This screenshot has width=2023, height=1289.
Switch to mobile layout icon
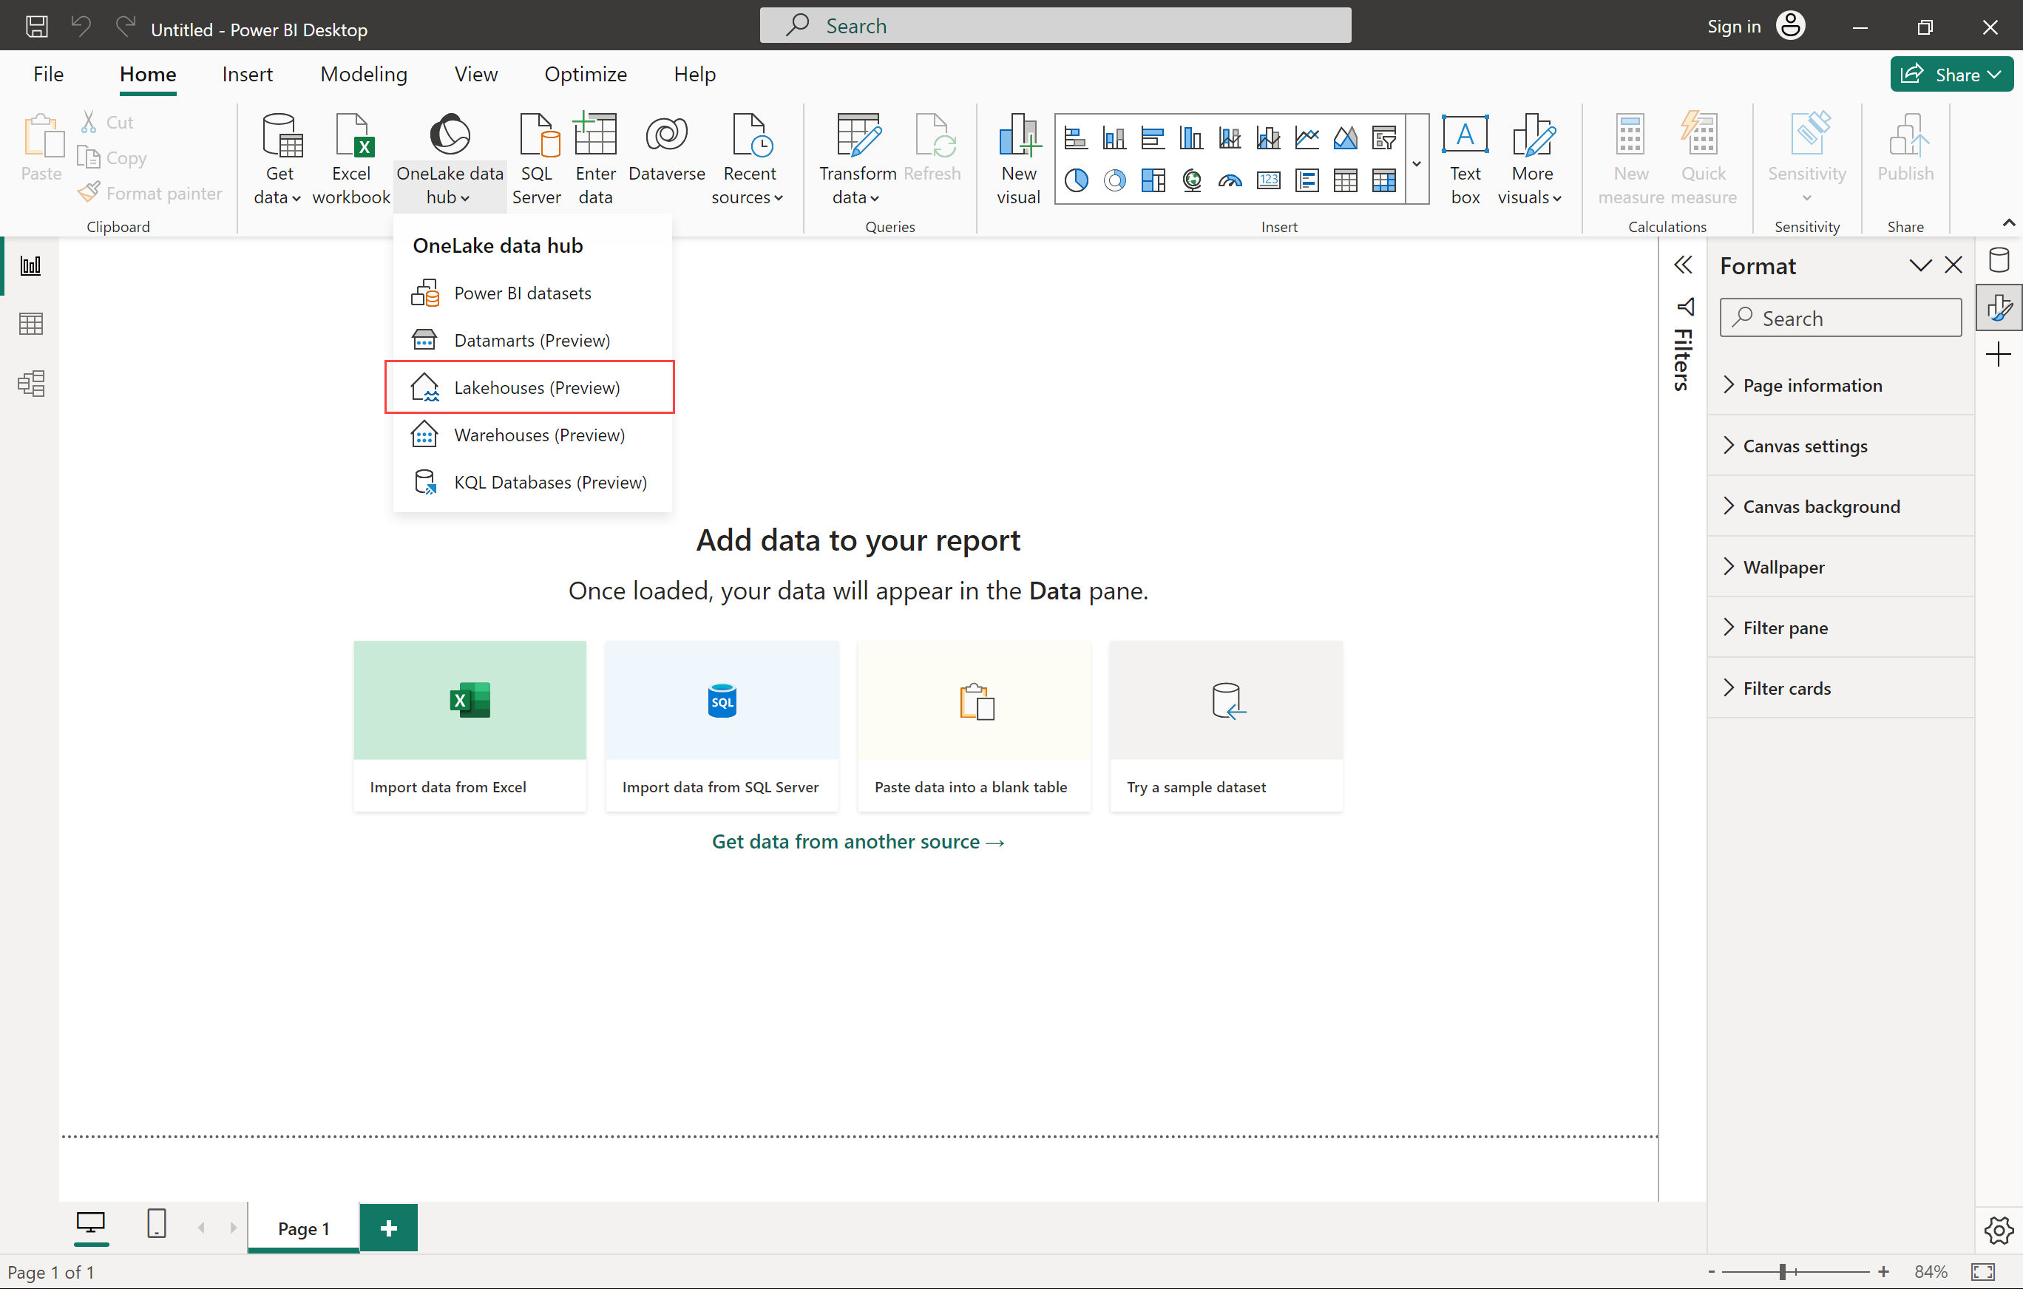coord(156,1223)
